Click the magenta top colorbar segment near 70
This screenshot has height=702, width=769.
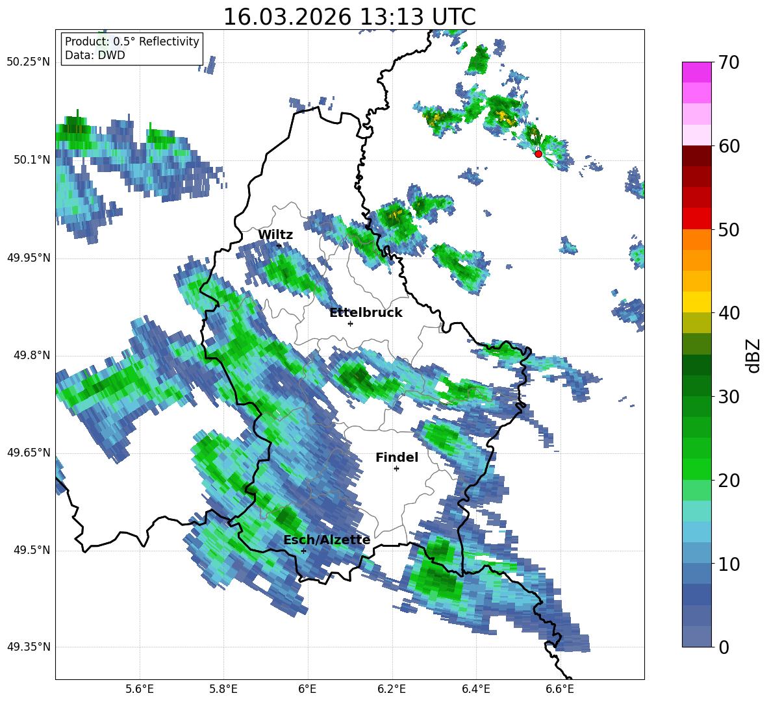696,73
